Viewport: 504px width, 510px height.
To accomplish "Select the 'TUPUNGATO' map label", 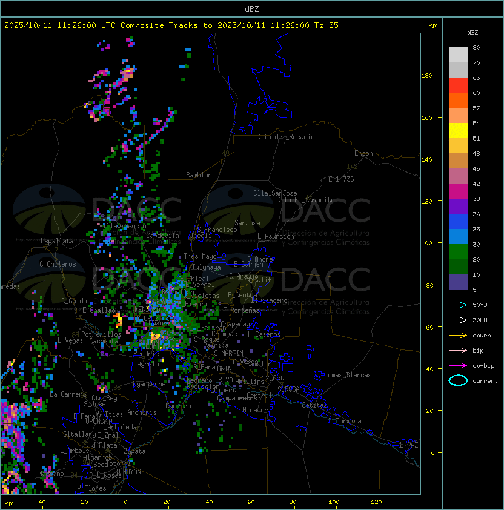I will click(98, 422).
